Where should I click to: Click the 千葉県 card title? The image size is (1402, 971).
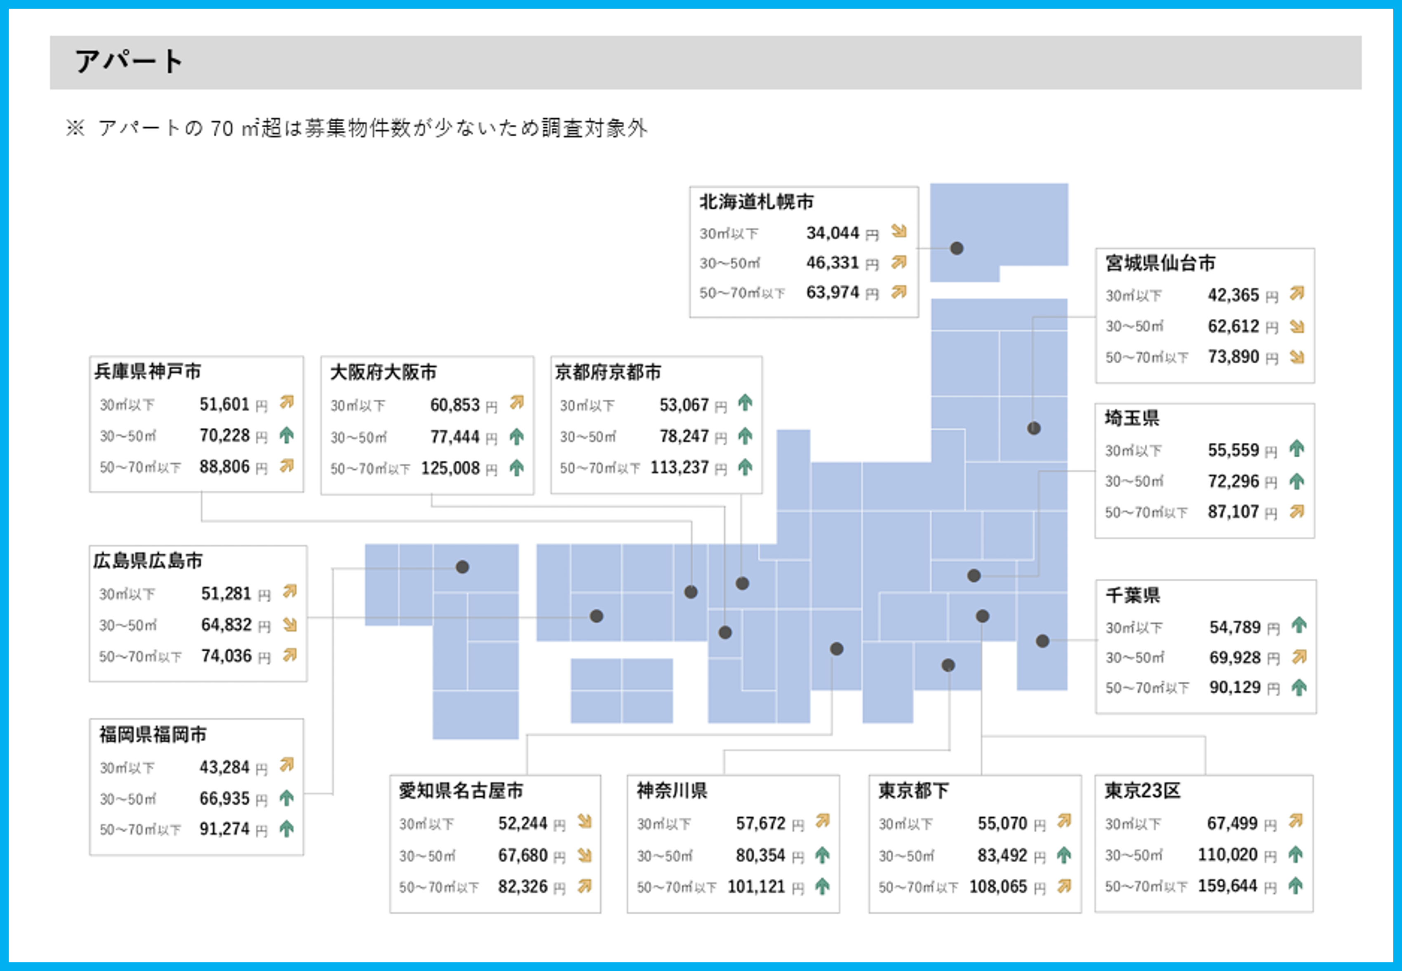coord(1133,595)
